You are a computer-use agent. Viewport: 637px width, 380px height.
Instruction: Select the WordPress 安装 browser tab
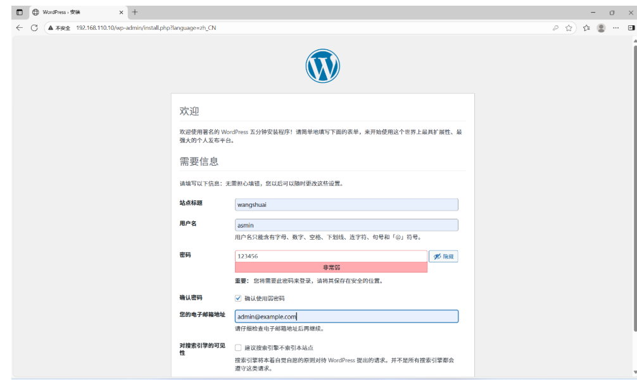coord(78,12)
